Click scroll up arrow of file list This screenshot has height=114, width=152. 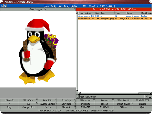77,13
